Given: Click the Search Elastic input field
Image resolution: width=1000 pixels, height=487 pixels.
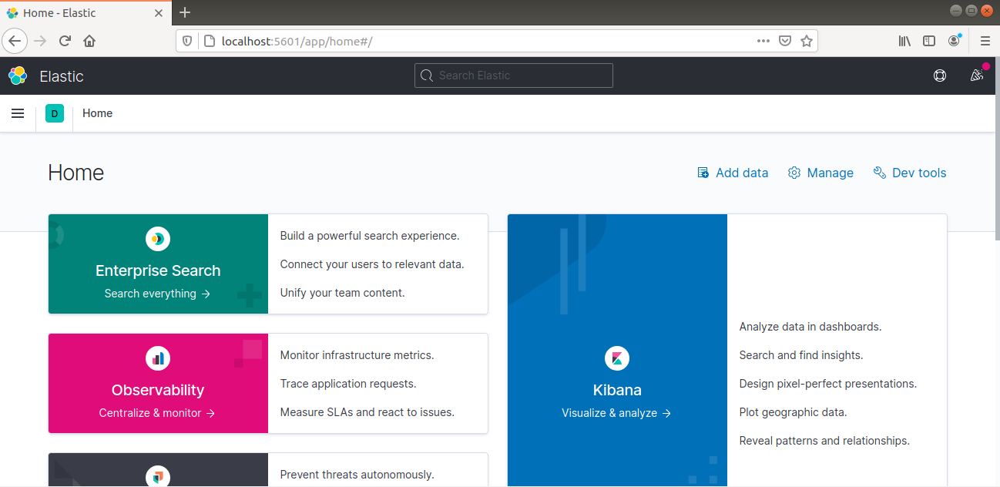Looking at the screenshot, I should click(x=514, y=76).
